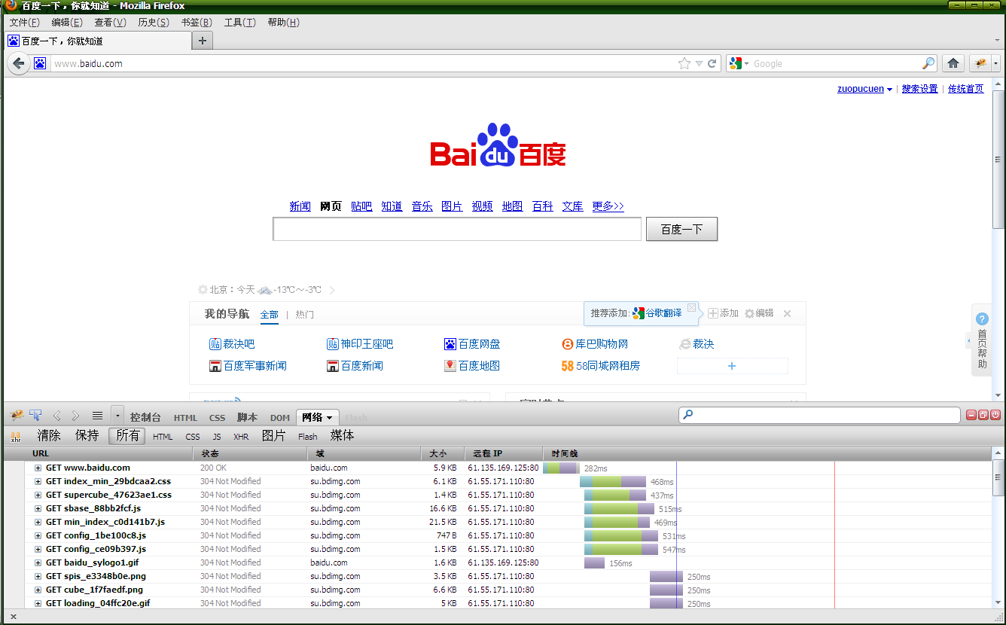
Task: Filter network requests by 媒体
Action: 342,435
